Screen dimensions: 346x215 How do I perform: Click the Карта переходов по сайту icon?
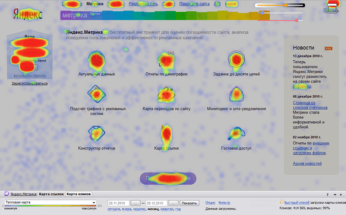[167, 94]
